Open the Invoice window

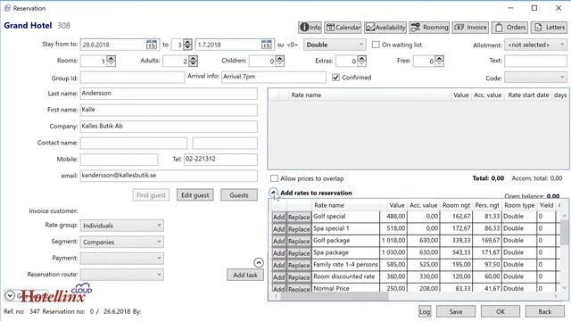470,28
